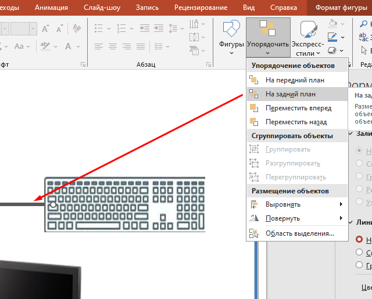Click the select cursor icon in editing group
372x299 pixels.
[364, 51]
